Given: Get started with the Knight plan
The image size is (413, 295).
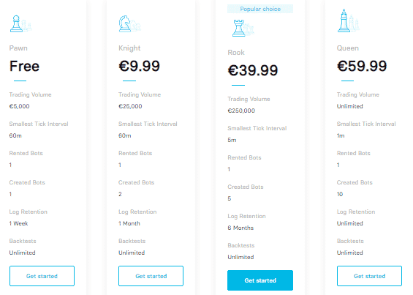Looking at the screenshot, I should pyautogui.click(x=151, y=276).
